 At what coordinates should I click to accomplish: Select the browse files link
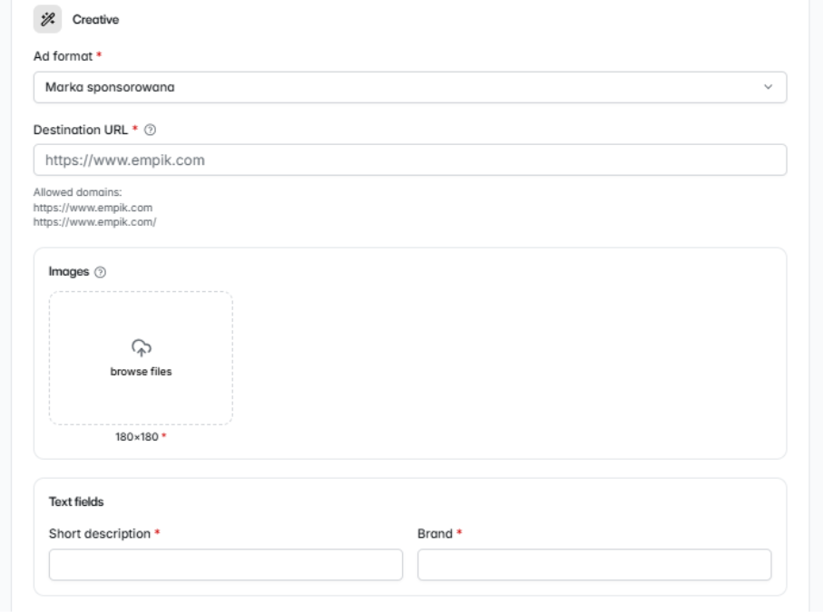pyautogui.click(x=142, y=372)
